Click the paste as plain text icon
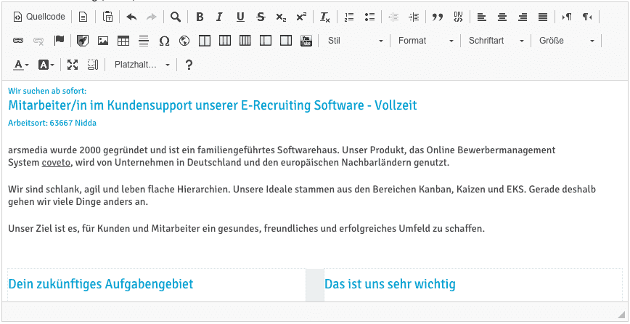 pyautogui.click(x=107, y=17)
